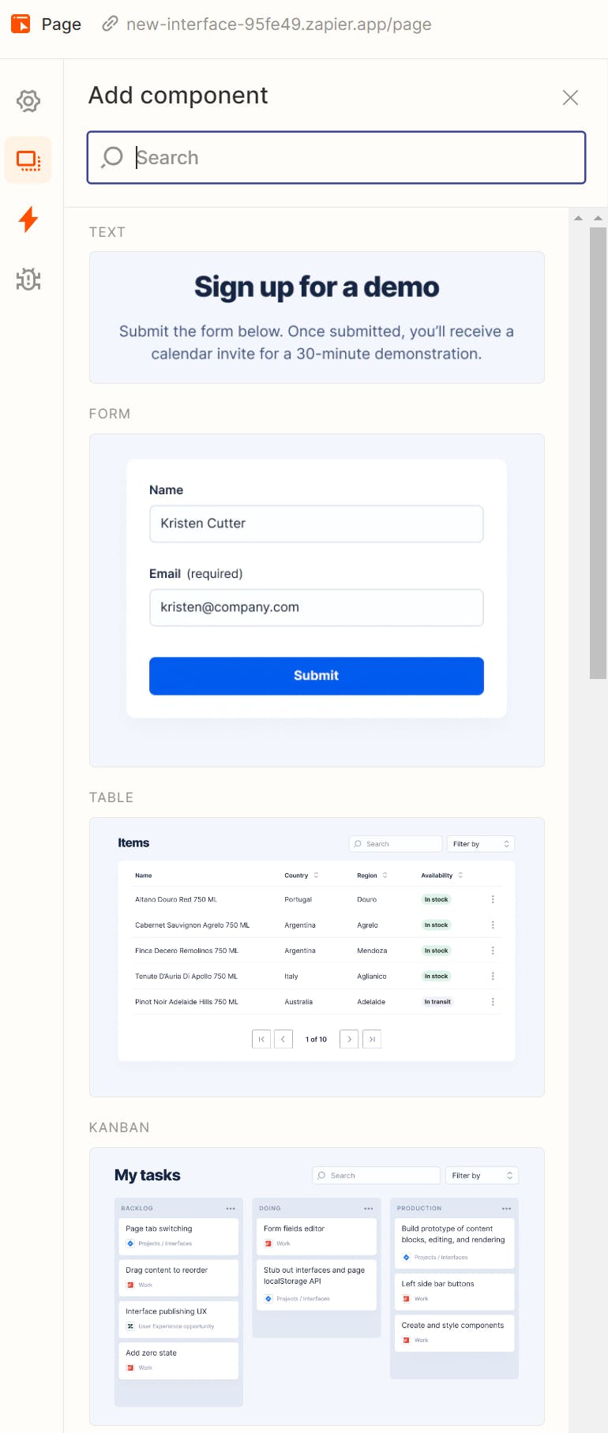Screen dimensions: 608x1433
Task: Open the lightning bolt actions icon
Action: (x=28, y=219)
